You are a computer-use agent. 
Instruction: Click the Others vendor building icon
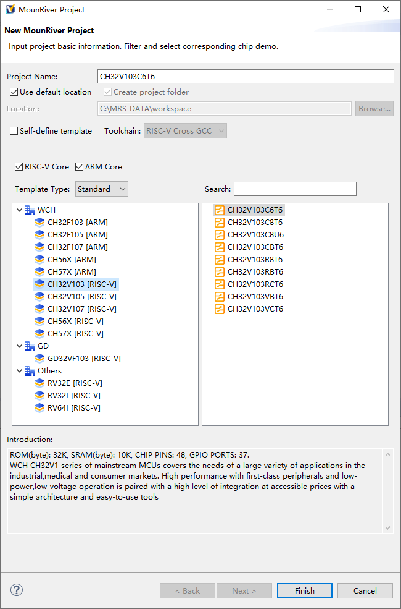point(30,371)
